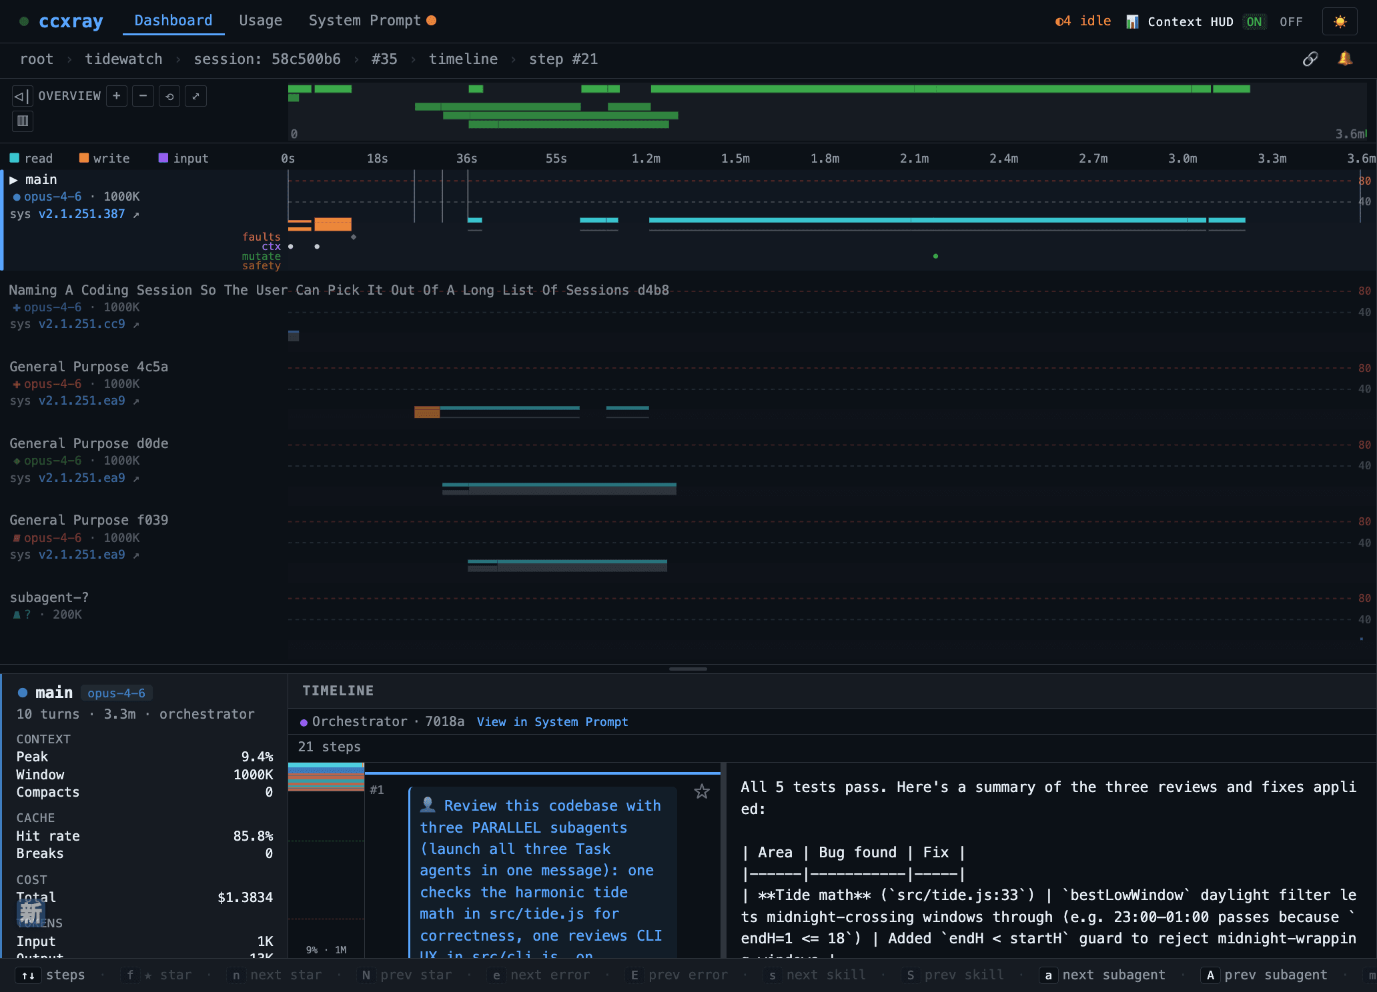Click the faults lane label
Viewport: 1377px width, 992px height.
click(x=262, y=237)
